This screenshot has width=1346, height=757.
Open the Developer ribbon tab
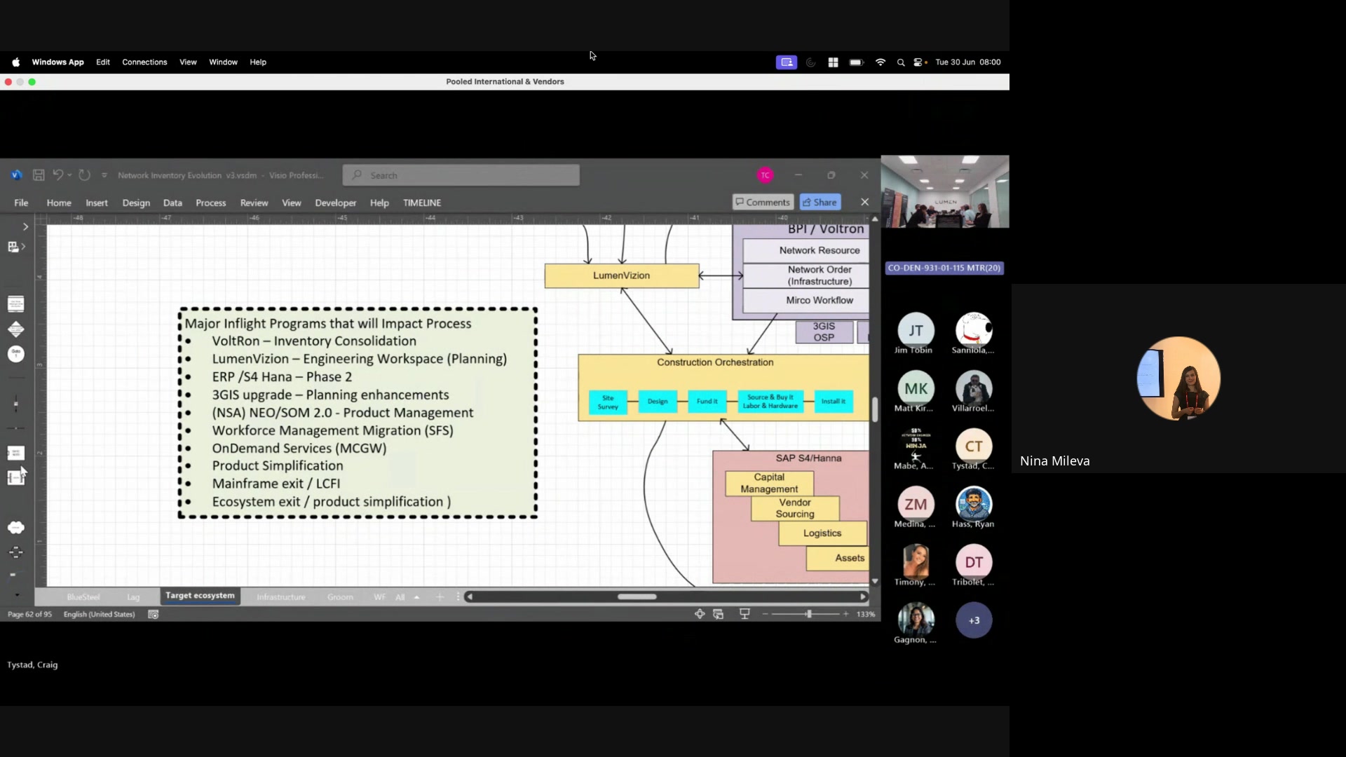click(336, 203)
